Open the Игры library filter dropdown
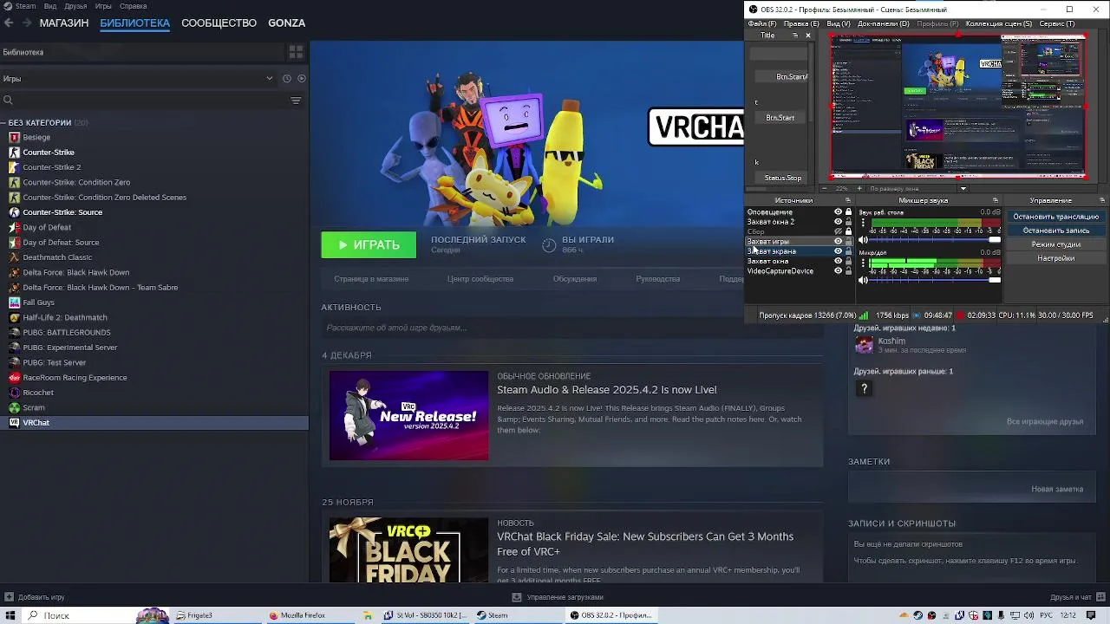 point(139,78)
